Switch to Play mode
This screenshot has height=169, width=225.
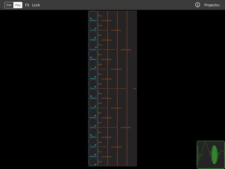tap(18, 5)
